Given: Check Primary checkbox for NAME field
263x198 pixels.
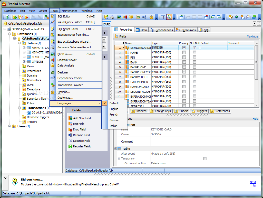Looking at the screenshot, I should pos(184,52).
